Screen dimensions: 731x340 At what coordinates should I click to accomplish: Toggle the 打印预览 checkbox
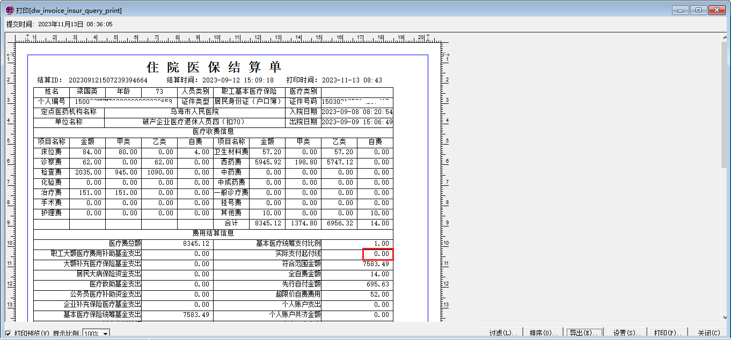coord(8,333)
